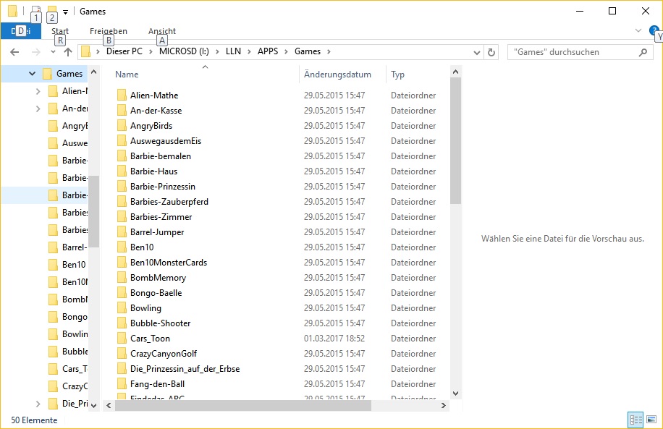Viewport: 663px width, 429px height.
Task: Select the AuswegausdemEis folder icon
Action: click(x=122, y=141)
